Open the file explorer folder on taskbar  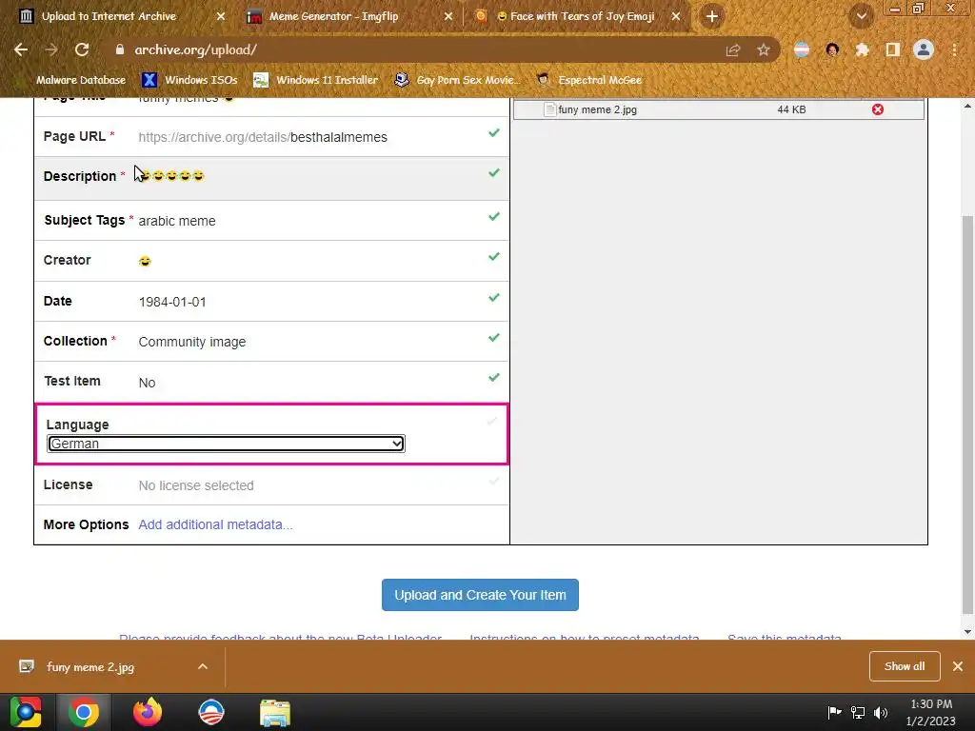(x=275, y=712)
